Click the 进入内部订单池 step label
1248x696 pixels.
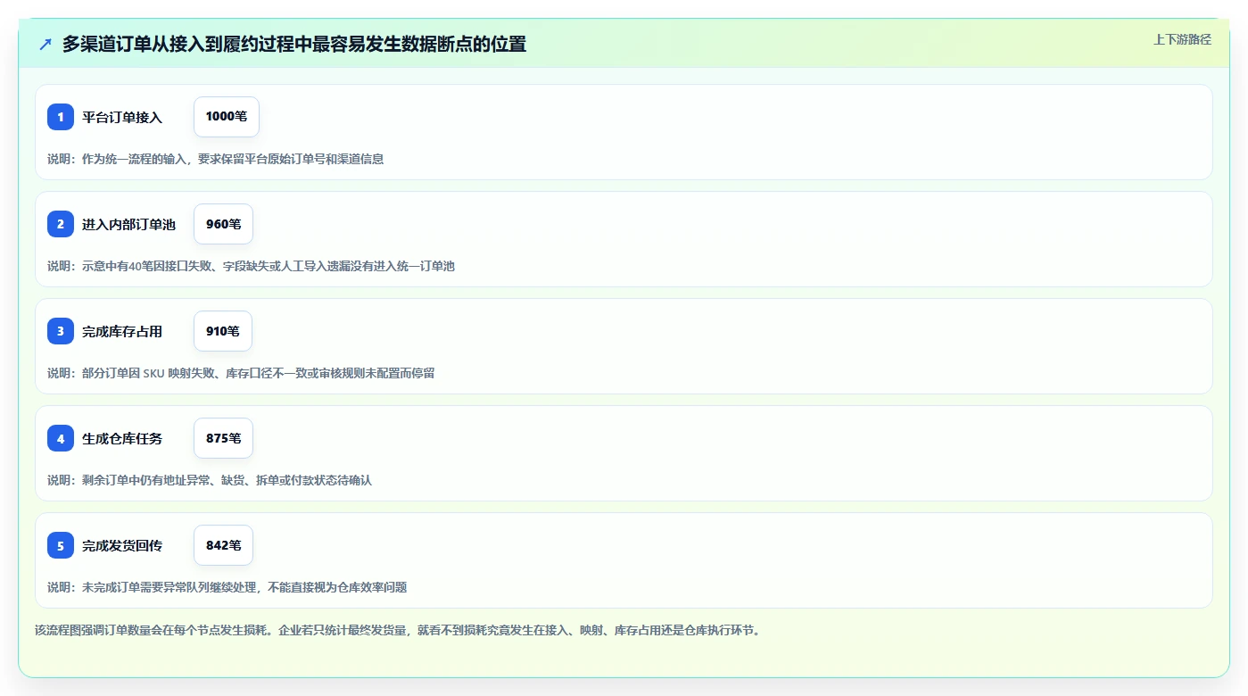pos(128,224)
